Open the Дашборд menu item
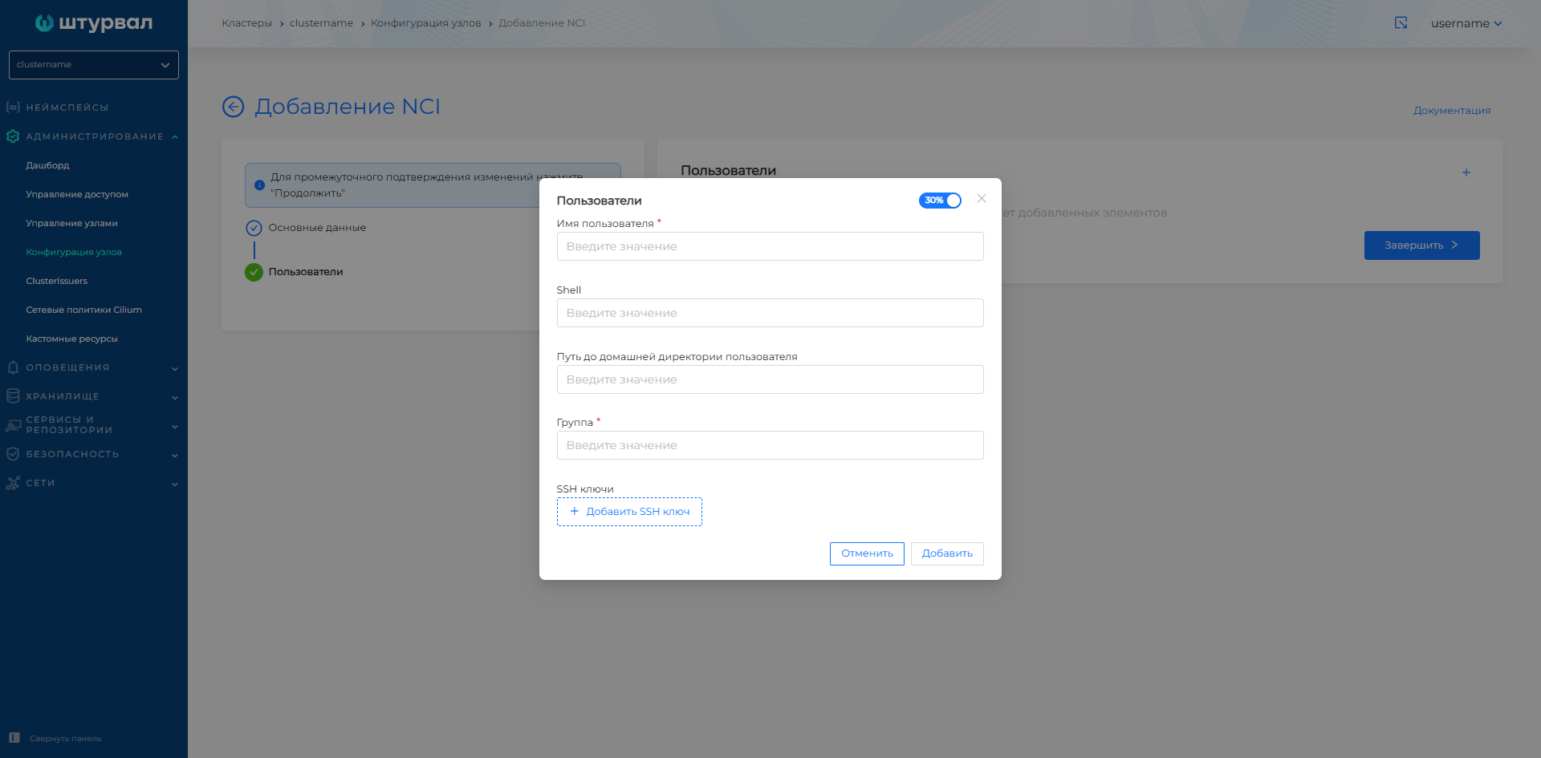Screen dimensions: 1541x758 [49, 165]
